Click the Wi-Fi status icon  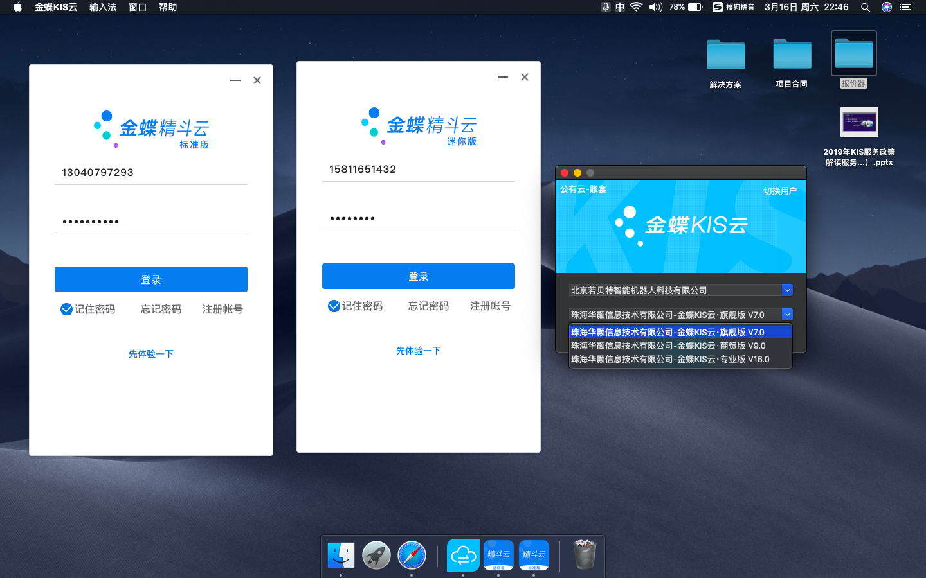(636, 7)
